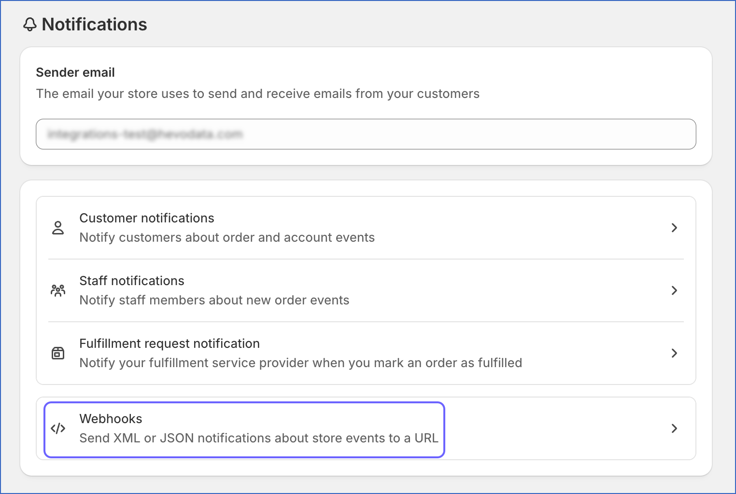Select the Staff notifications title
Screen dimensions: 736x494
[x=132, y=281]
